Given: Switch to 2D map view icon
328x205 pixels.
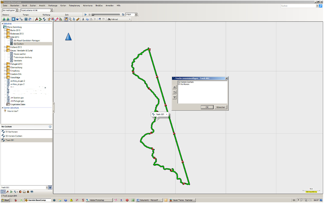Looking at the screenshot, I should click(x=13, y=19).
